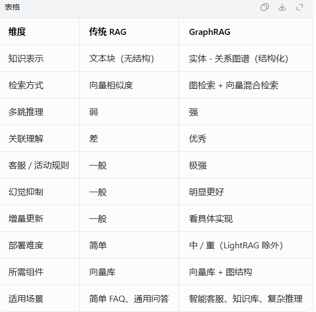Image resolution: width=316 pixels, height=312 pixels.
Task: Click the 所需组件 row label
Action: point(26,272)
